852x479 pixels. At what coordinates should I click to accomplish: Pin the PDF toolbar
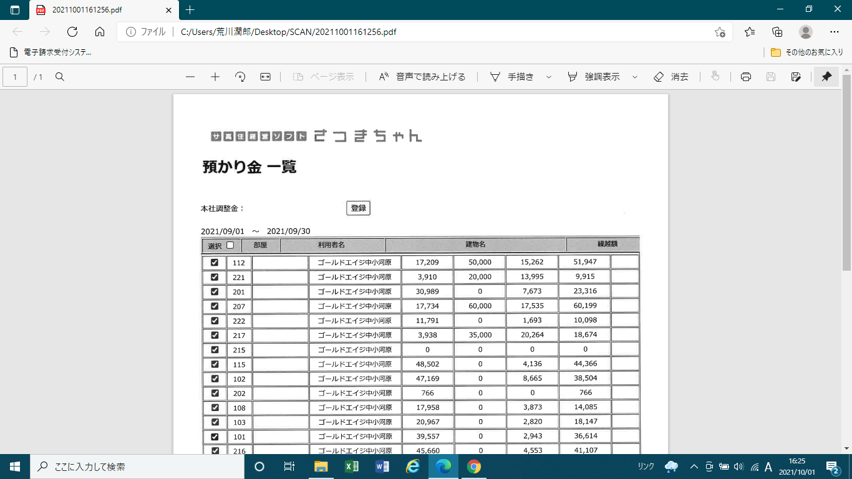coord(826,77)
